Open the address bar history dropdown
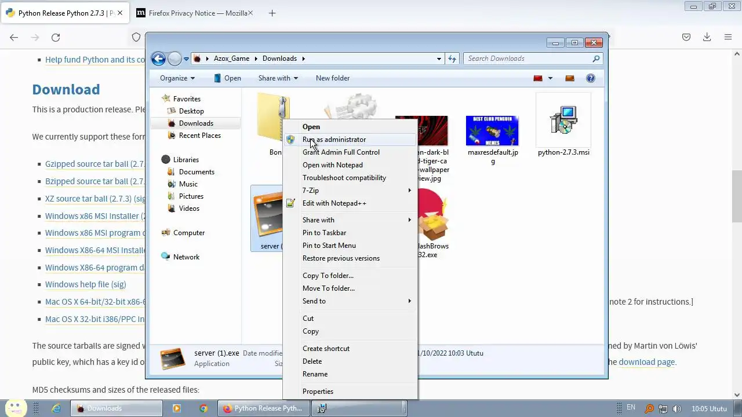742x417 pixels. coord(439,58)
